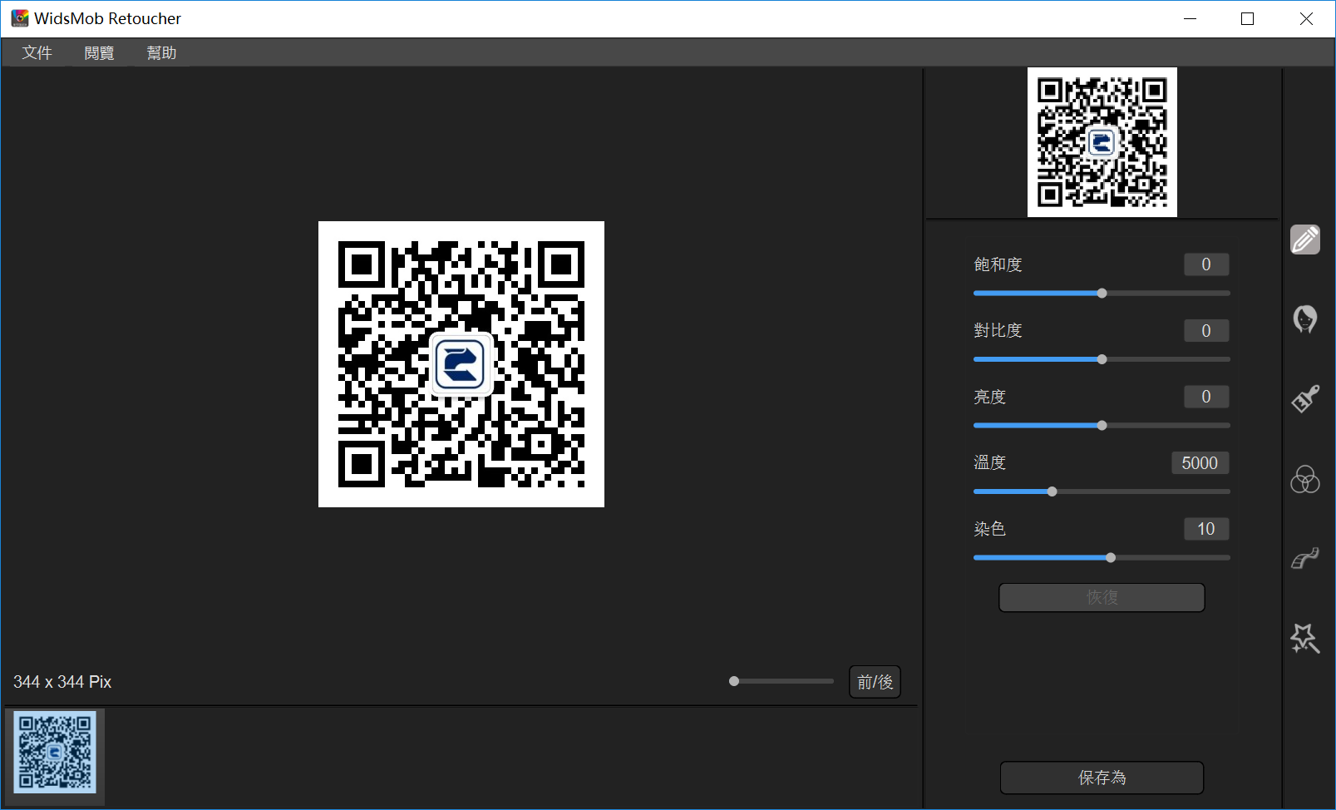Adjust the 染色 tint slider
Viewport: 1336px width, 810px height.
(x=1102, y=557)
